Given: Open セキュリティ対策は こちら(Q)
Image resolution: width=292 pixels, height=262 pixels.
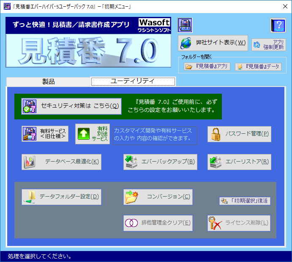Looking at the screenshot, I should (71, 106).
